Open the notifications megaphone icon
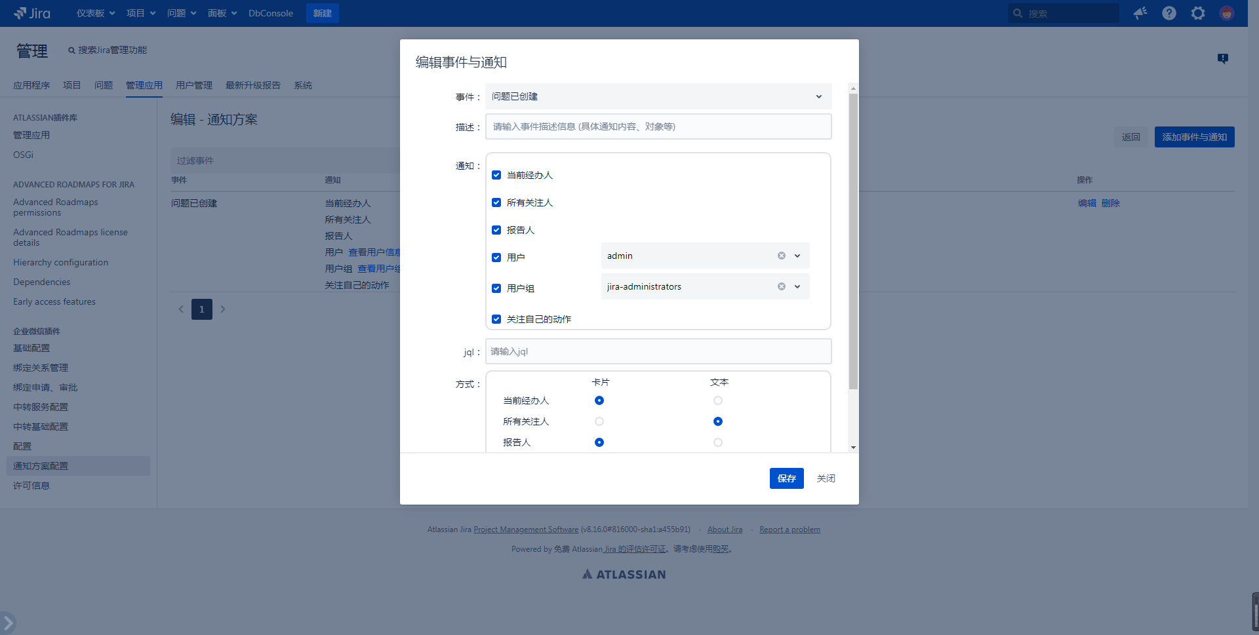Screen dimensions: 1259x635 pyautogui.click(x=1140, y=13)
